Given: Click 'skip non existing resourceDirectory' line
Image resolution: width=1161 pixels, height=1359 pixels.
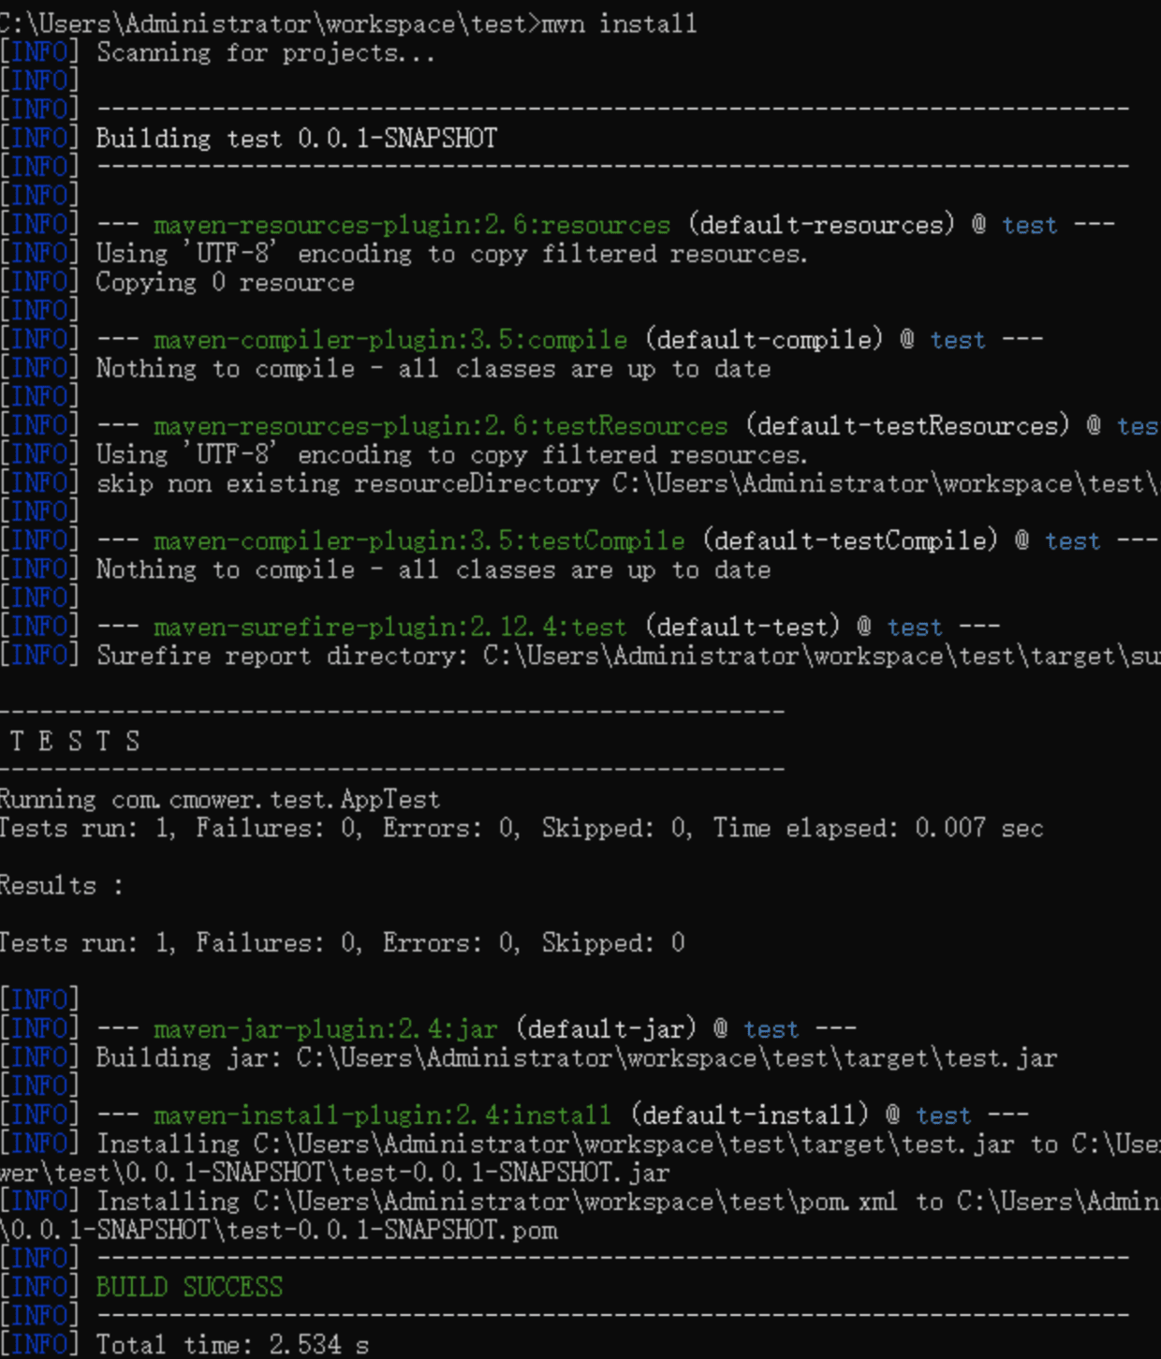Looking at the screenshot, I should click(x=627, y=483).
